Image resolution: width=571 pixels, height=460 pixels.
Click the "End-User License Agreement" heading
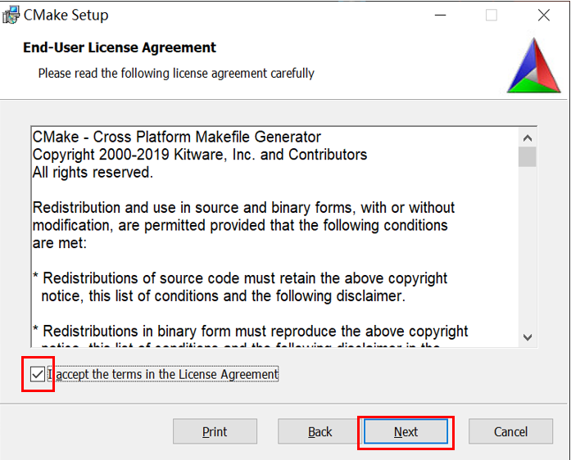120,47
